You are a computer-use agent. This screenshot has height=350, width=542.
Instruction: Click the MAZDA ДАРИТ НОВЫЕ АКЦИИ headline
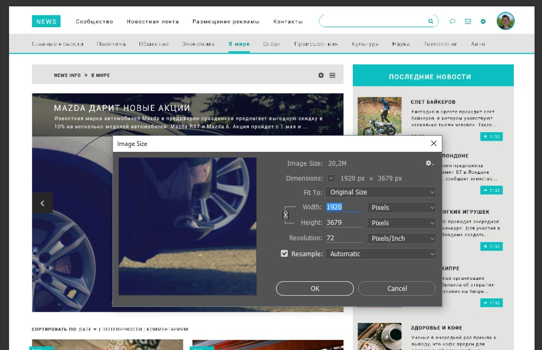pos(122,108)
